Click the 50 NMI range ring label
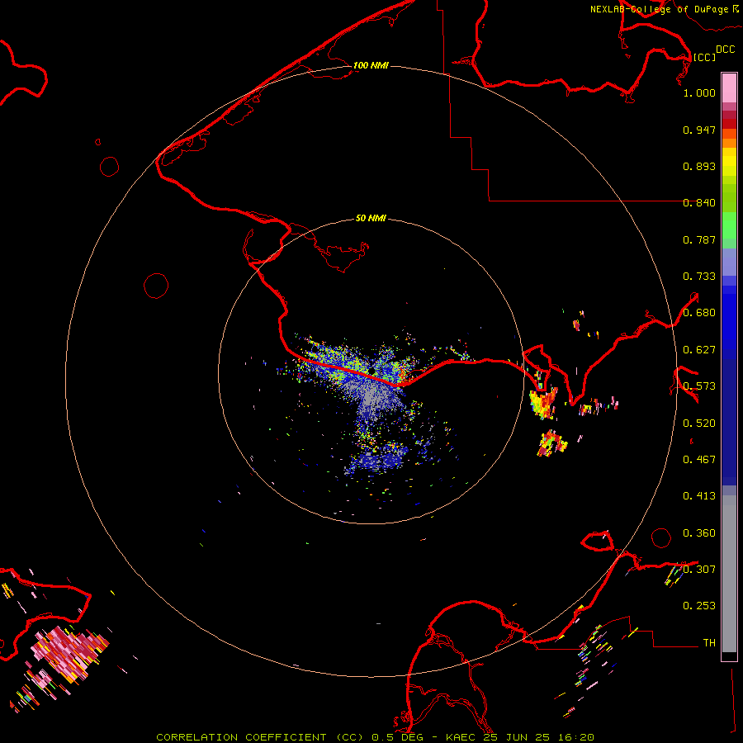Viewport: 743px width, 743px height. [371, 218]
